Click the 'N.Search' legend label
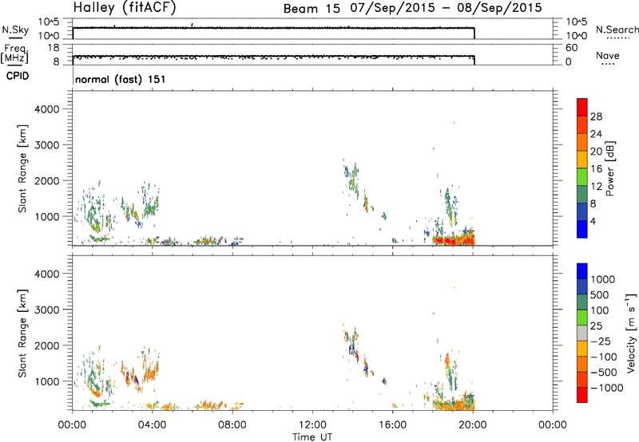 [617, 30]
